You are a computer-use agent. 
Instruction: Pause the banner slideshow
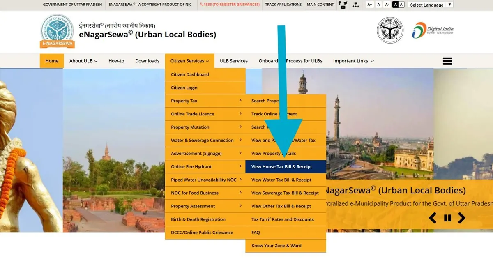pyautogui.click(x=447, y=218)
